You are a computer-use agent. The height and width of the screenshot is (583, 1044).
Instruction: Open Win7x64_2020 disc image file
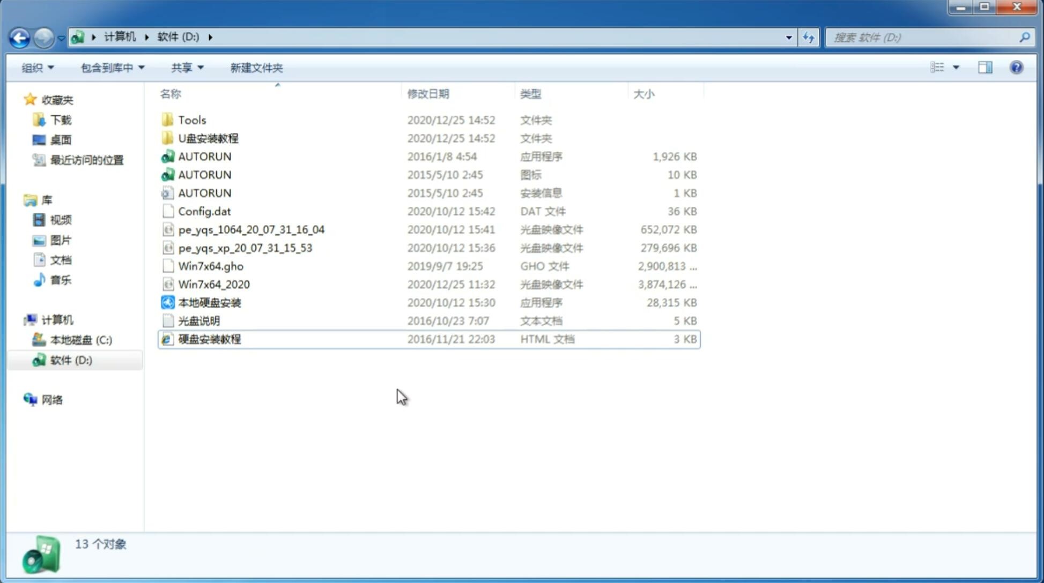(x=213, y=283)
